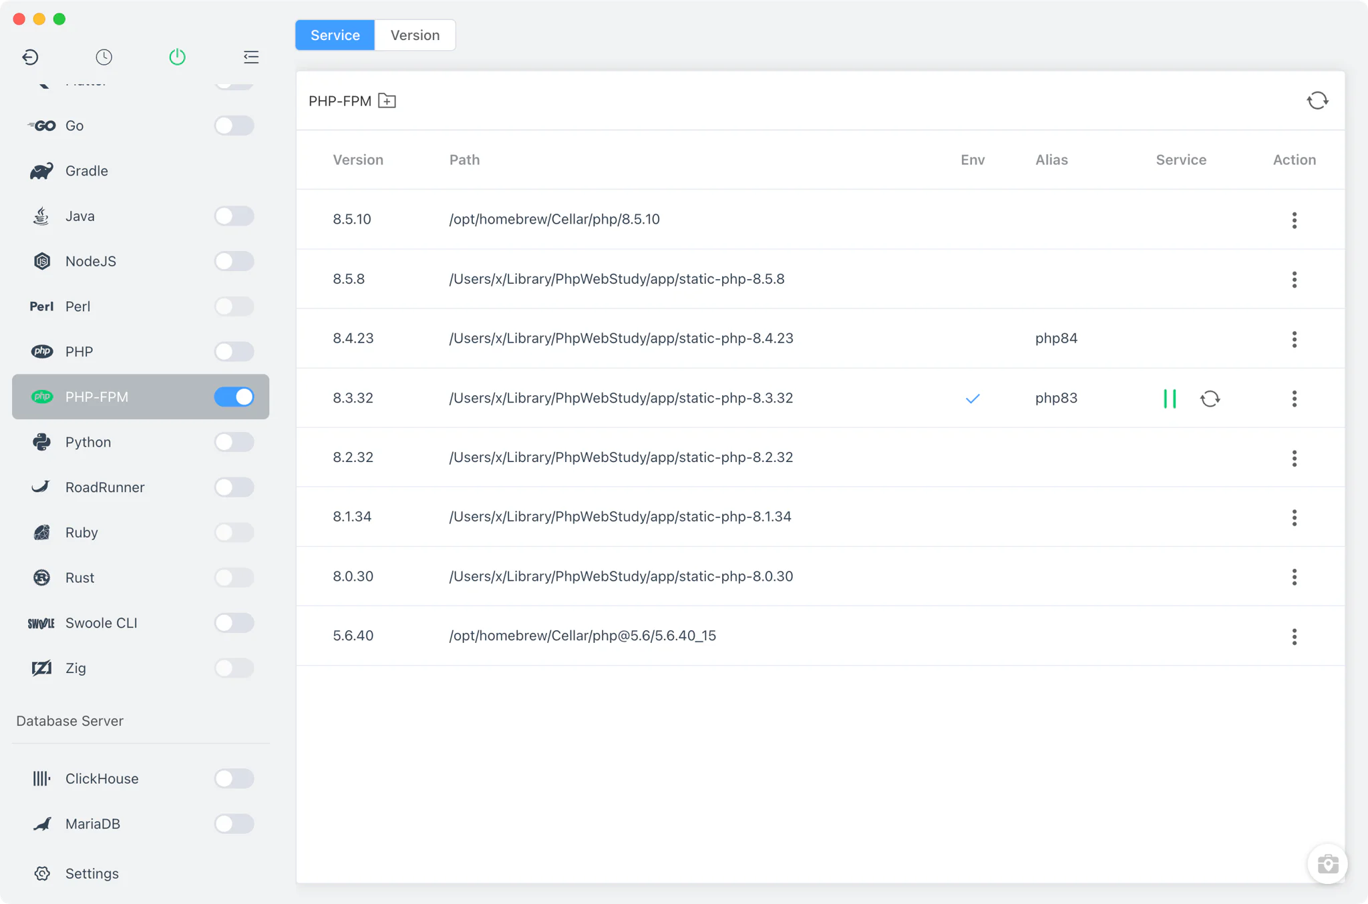The width and height of the screenshot is (1368, 904).
Task: Click the Alias column header
Action: pyautogui.click(x=1051, y=160)
